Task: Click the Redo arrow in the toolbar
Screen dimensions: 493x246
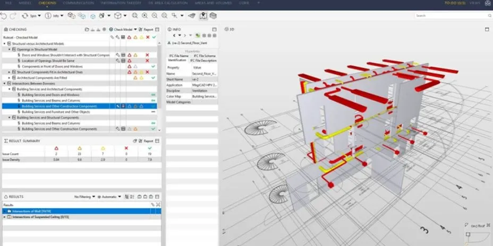Action: 13,16
